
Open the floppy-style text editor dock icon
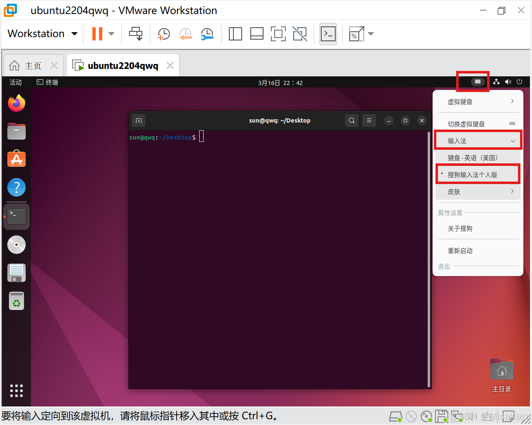pyautogui.click(x=16, y=273)
